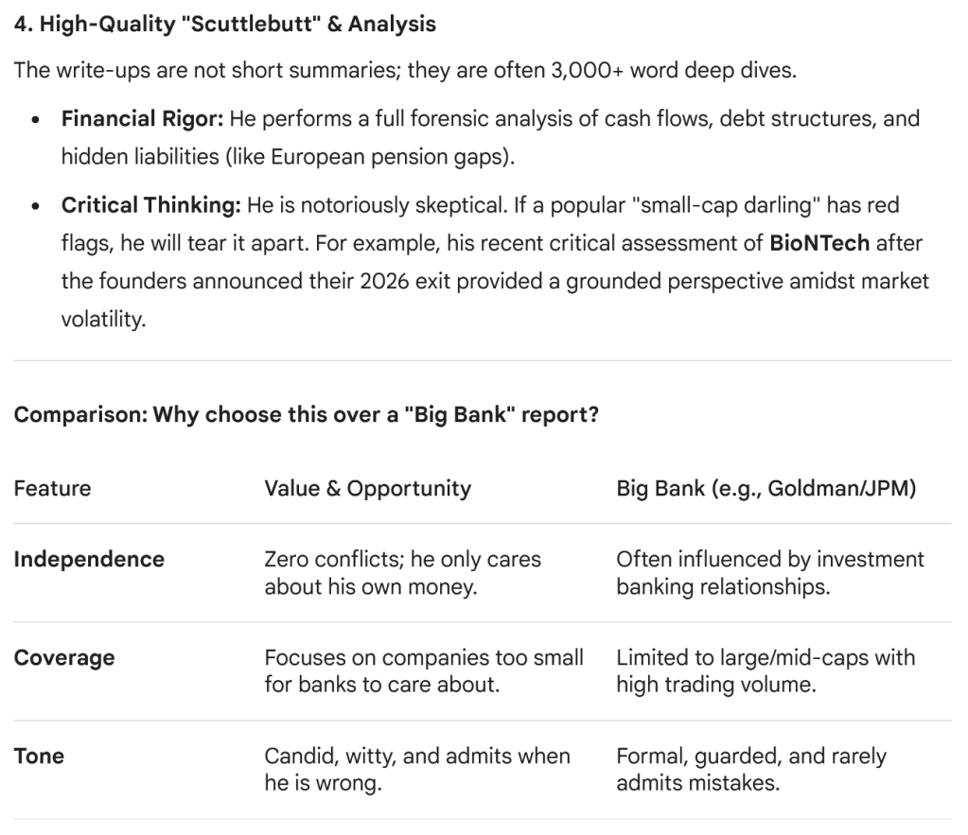This screenshot has height=835, width=968.
Task: Select the "Tone" row label
Action: point(39,756)
